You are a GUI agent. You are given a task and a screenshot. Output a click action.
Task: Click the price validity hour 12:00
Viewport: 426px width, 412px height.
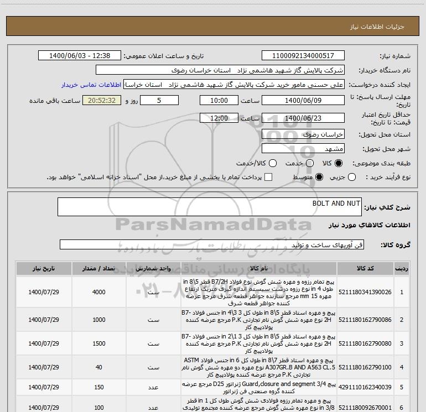point(219,118)
